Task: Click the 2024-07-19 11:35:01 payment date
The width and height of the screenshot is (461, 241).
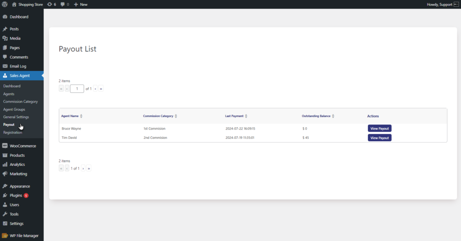Action: tap(240, 138)
